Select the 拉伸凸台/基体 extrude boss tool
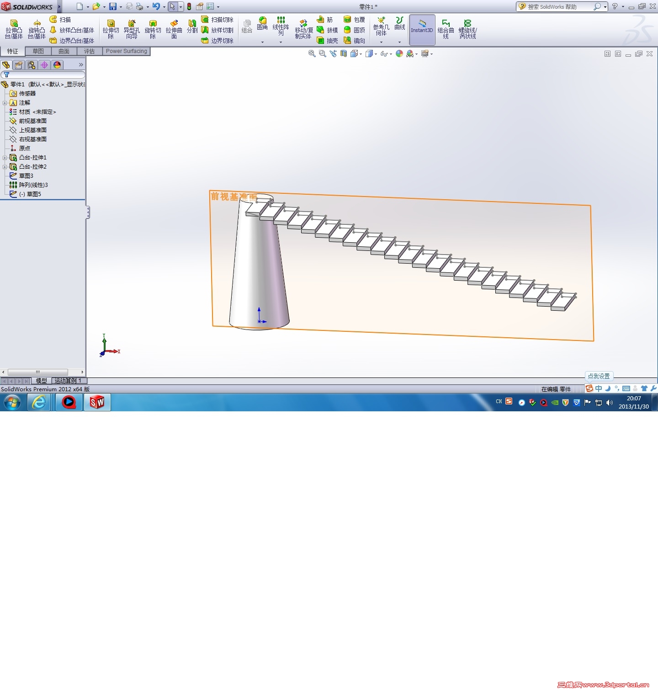This screenshot has width=658, height=691. coord(14,29)
